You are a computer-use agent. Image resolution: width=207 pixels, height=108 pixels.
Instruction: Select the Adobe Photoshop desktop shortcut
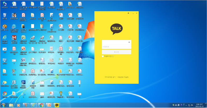pos(23,84)
